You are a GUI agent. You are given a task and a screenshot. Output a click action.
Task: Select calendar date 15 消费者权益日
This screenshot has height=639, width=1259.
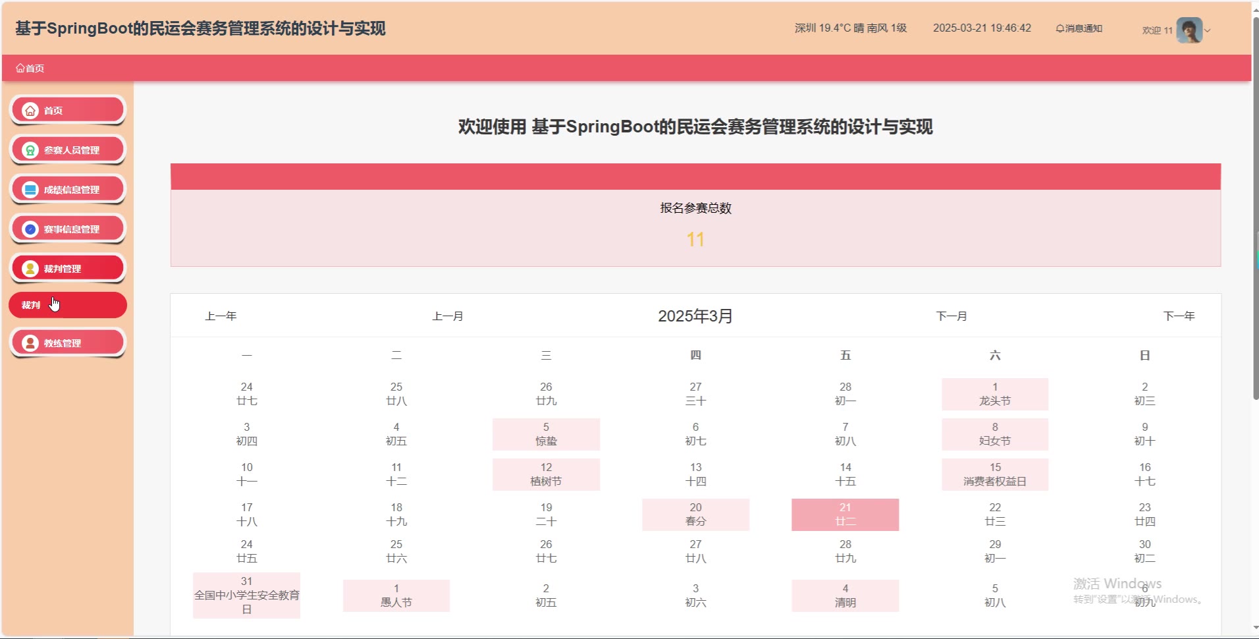995,474
